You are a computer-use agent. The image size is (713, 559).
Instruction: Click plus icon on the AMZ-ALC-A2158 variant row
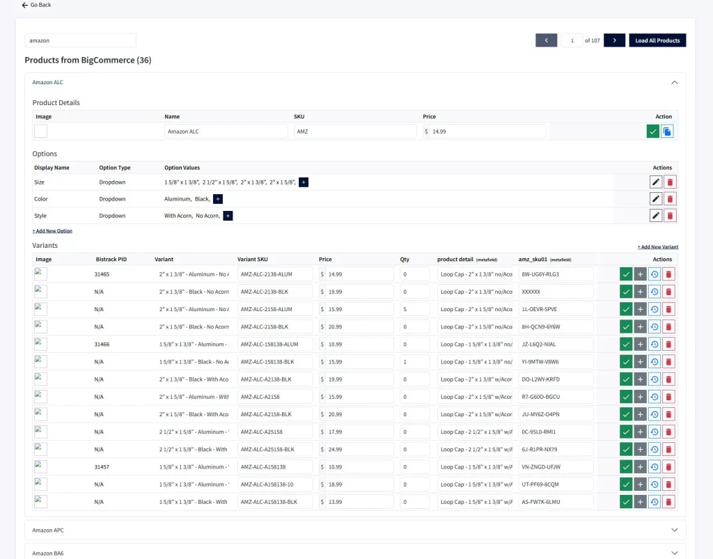(x=640, y=397)
